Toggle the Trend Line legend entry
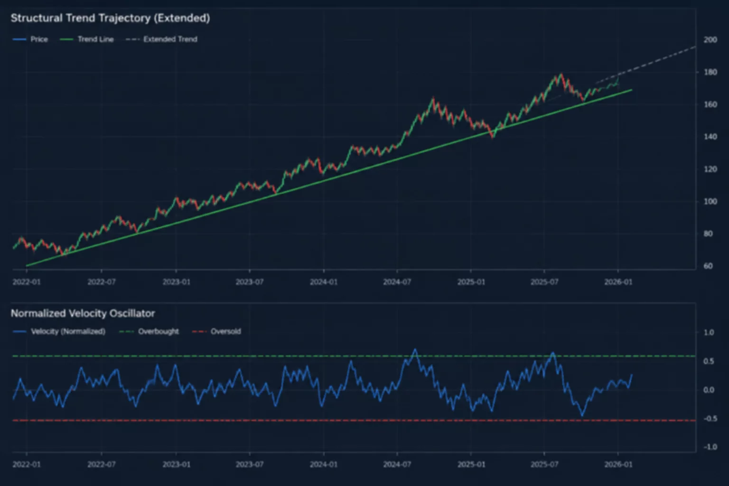 (87, 39)
